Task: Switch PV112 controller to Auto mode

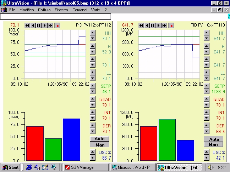Action: click(x=99, y=139)
